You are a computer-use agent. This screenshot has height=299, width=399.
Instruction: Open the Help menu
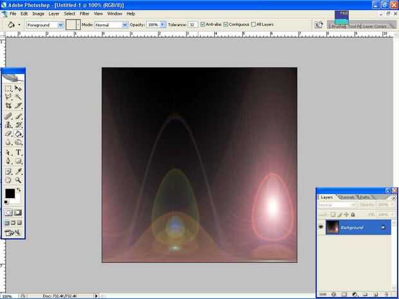(x=131, y=14)
